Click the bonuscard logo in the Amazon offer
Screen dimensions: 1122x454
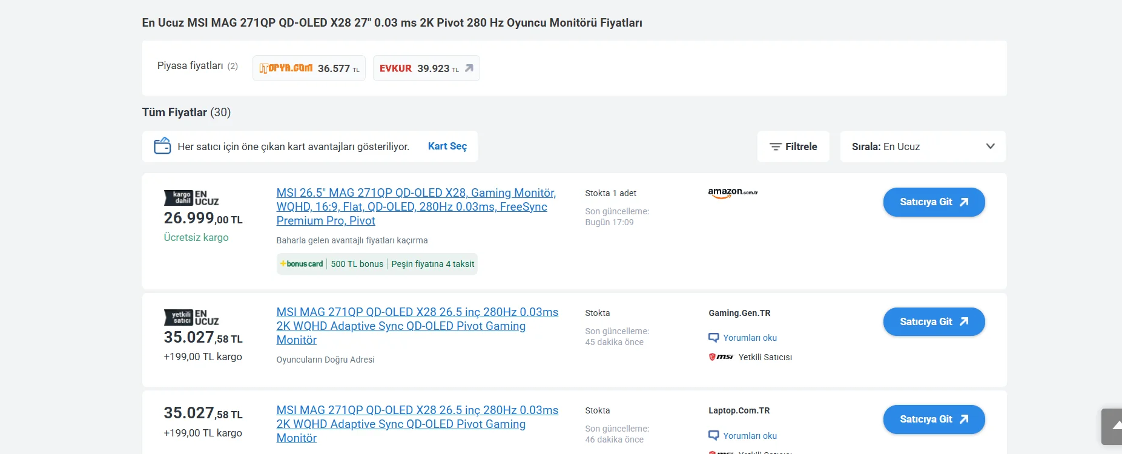point(302,264)
